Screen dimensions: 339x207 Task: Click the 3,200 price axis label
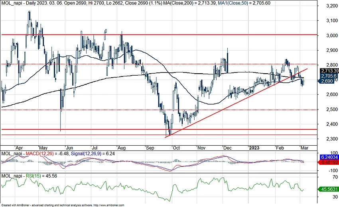click(x=332, y=6)
